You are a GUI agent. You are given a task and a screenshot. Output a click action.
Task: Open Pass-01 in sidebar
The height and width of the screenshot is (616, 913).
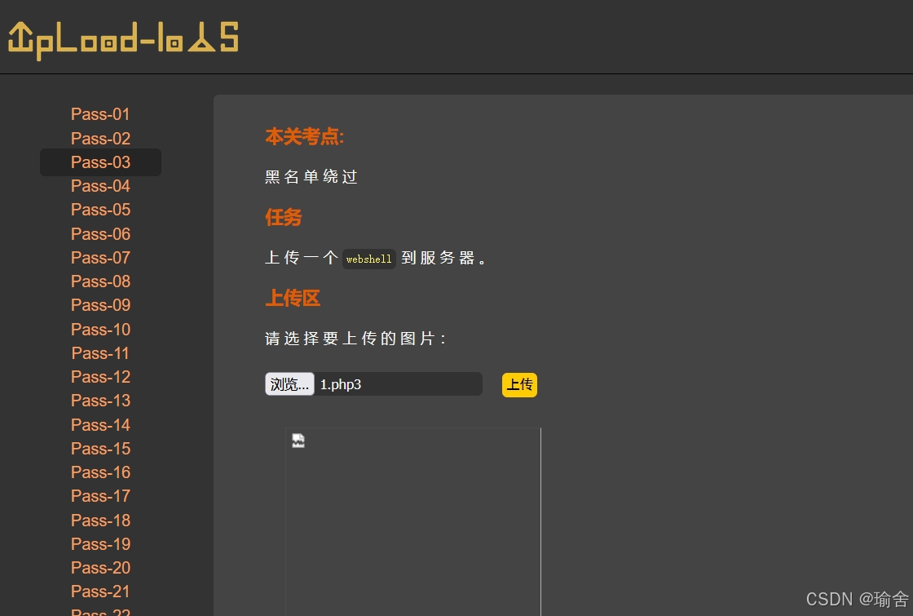point(100,114)
